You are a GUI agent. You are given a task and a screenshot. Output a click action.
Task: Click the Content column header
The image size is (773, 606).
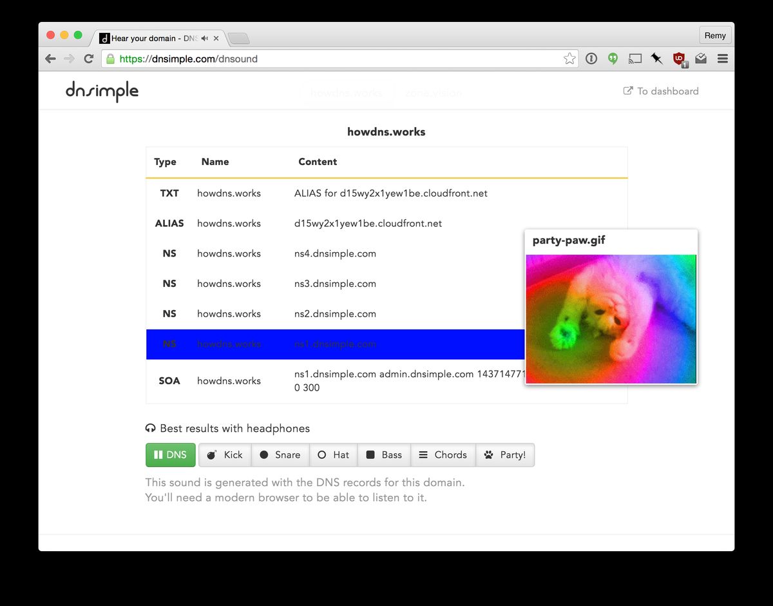click(x=318, y=162)
